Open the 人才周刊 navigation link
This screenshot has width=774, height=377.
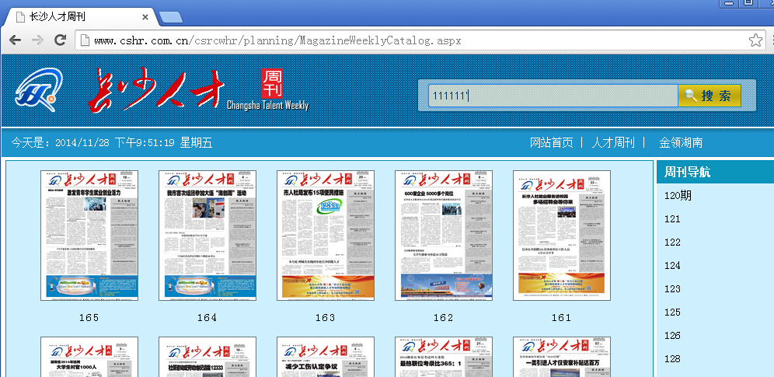tap(612, 143)
